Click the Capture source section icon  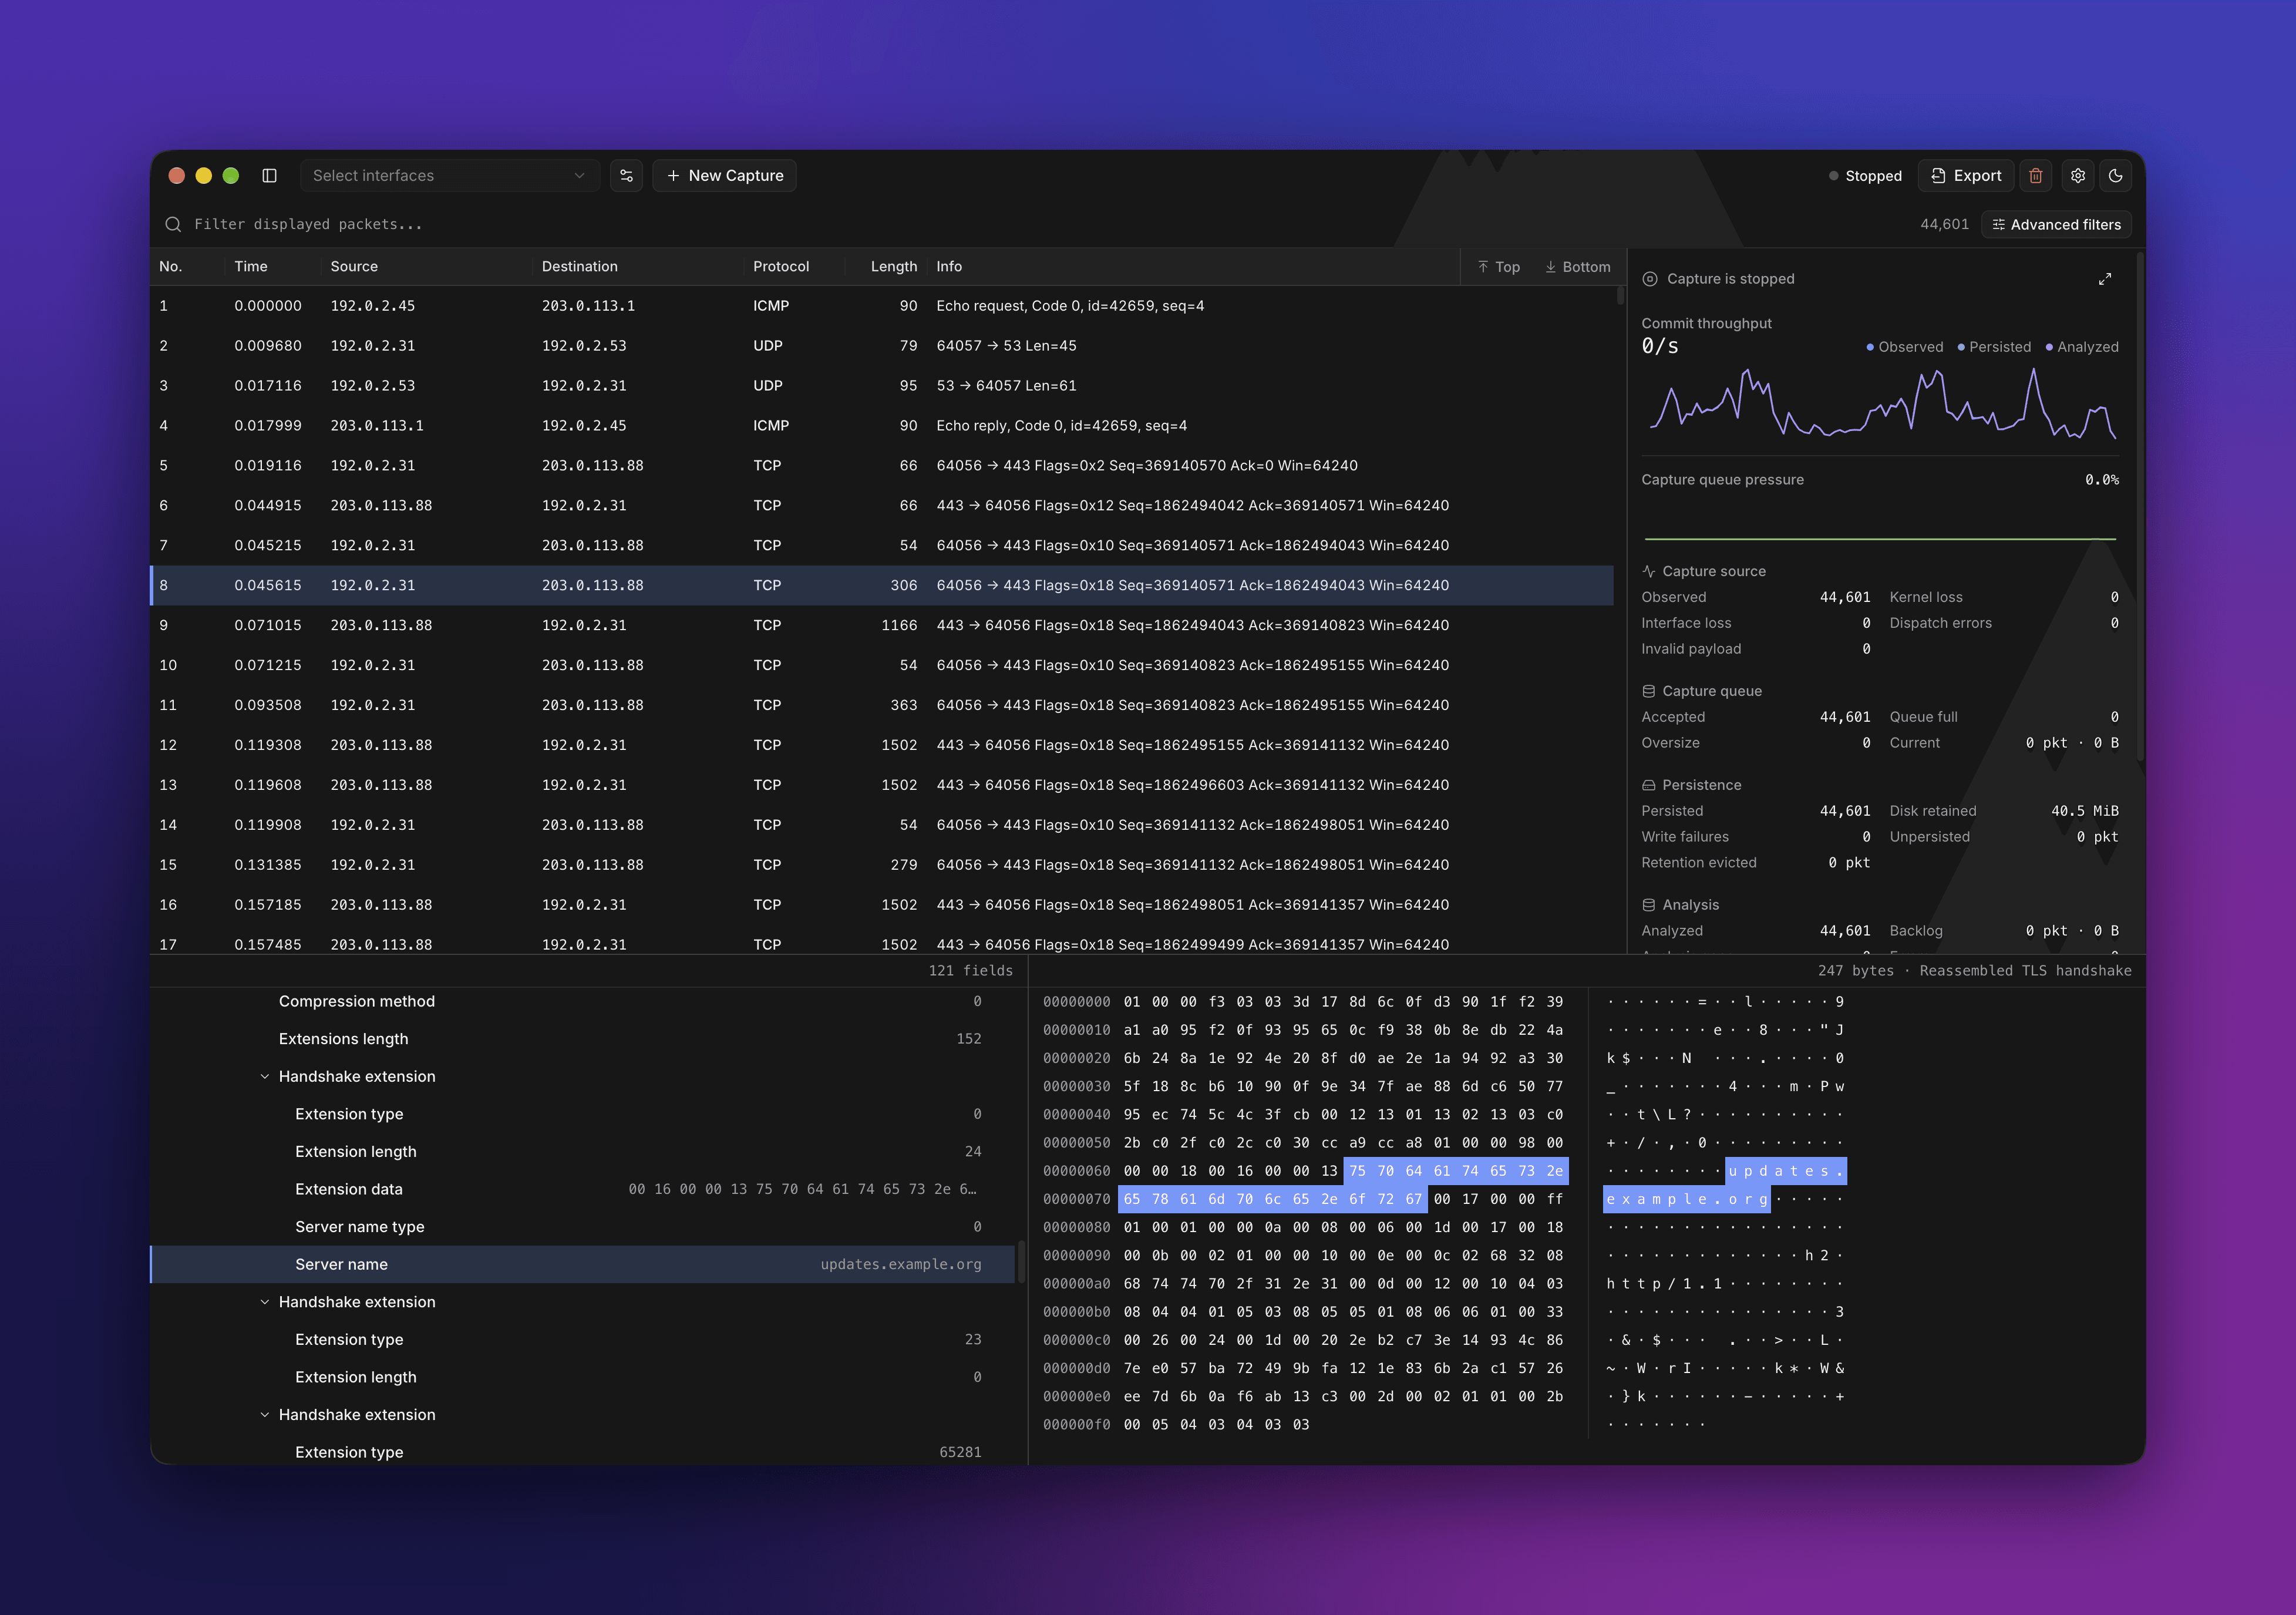pos(1649,571)
